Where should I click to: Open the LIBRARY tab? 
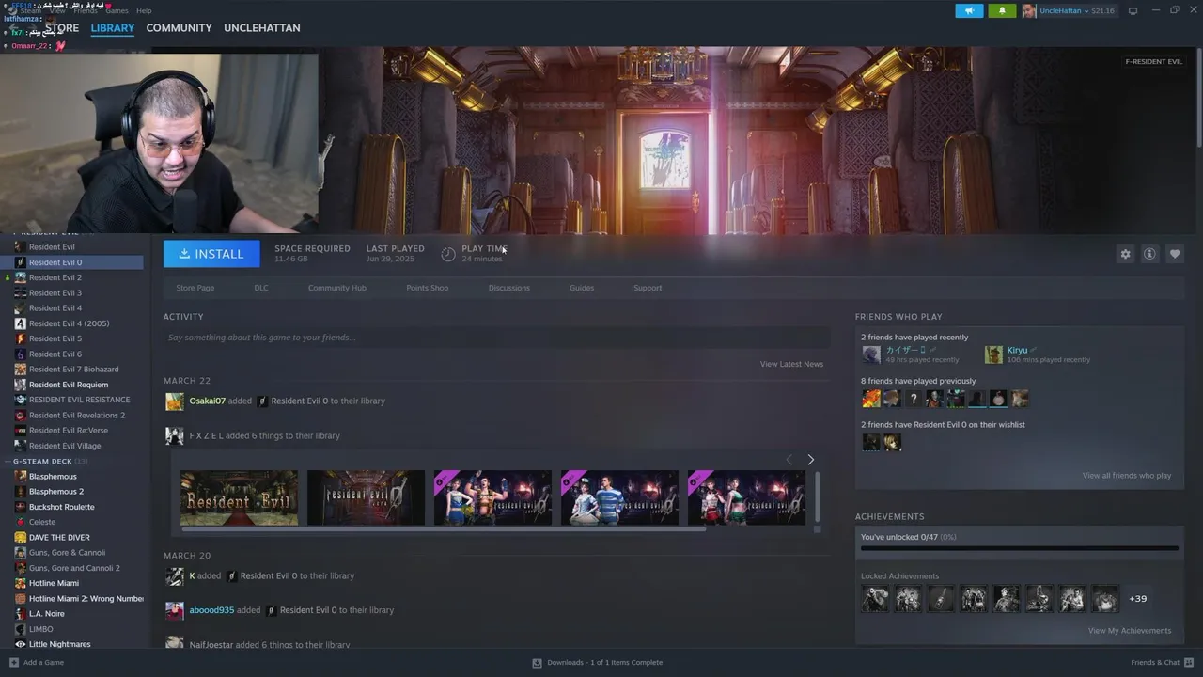(x=113, y=28)
